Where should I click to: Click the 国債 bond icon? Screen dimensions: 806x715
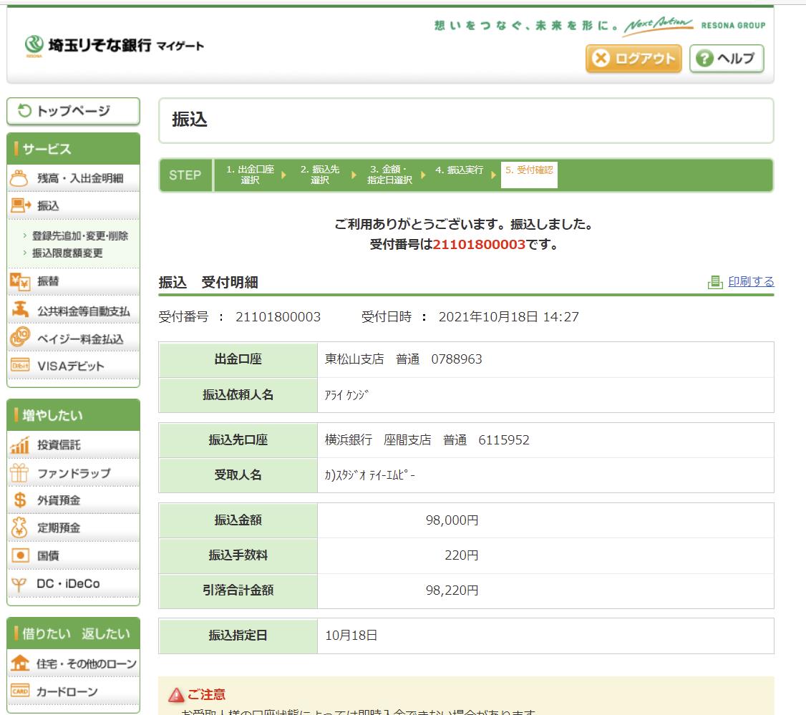(x=20, y=555)
